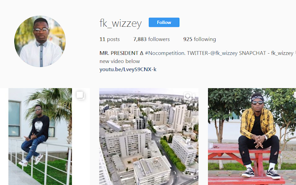Click the fk_wizzey username heading
Viewport: 296px width, 185px height.
pos(120,23)
